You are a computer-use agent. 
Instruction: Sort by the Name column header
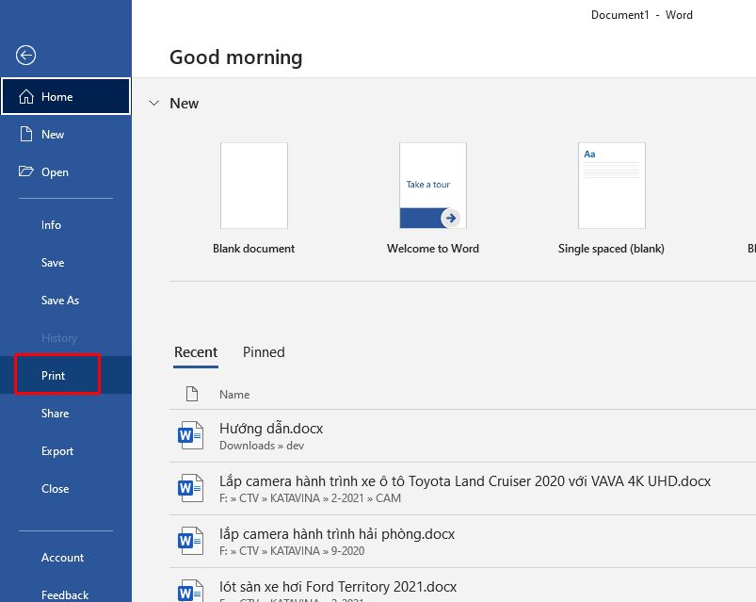tap(234, 394)
